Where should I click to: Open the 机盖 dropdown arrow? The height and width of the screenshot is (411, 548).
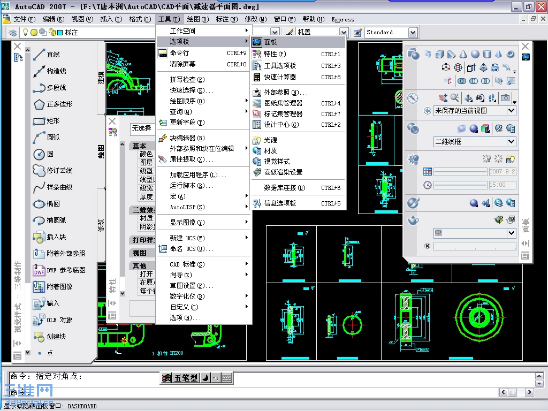pos(344,33)
